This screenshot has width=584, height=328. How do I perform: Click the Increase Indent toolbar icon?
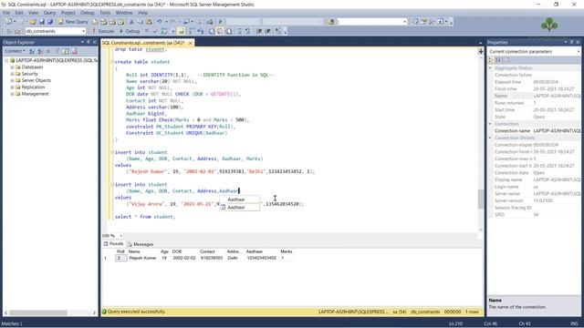click(267, 31)
